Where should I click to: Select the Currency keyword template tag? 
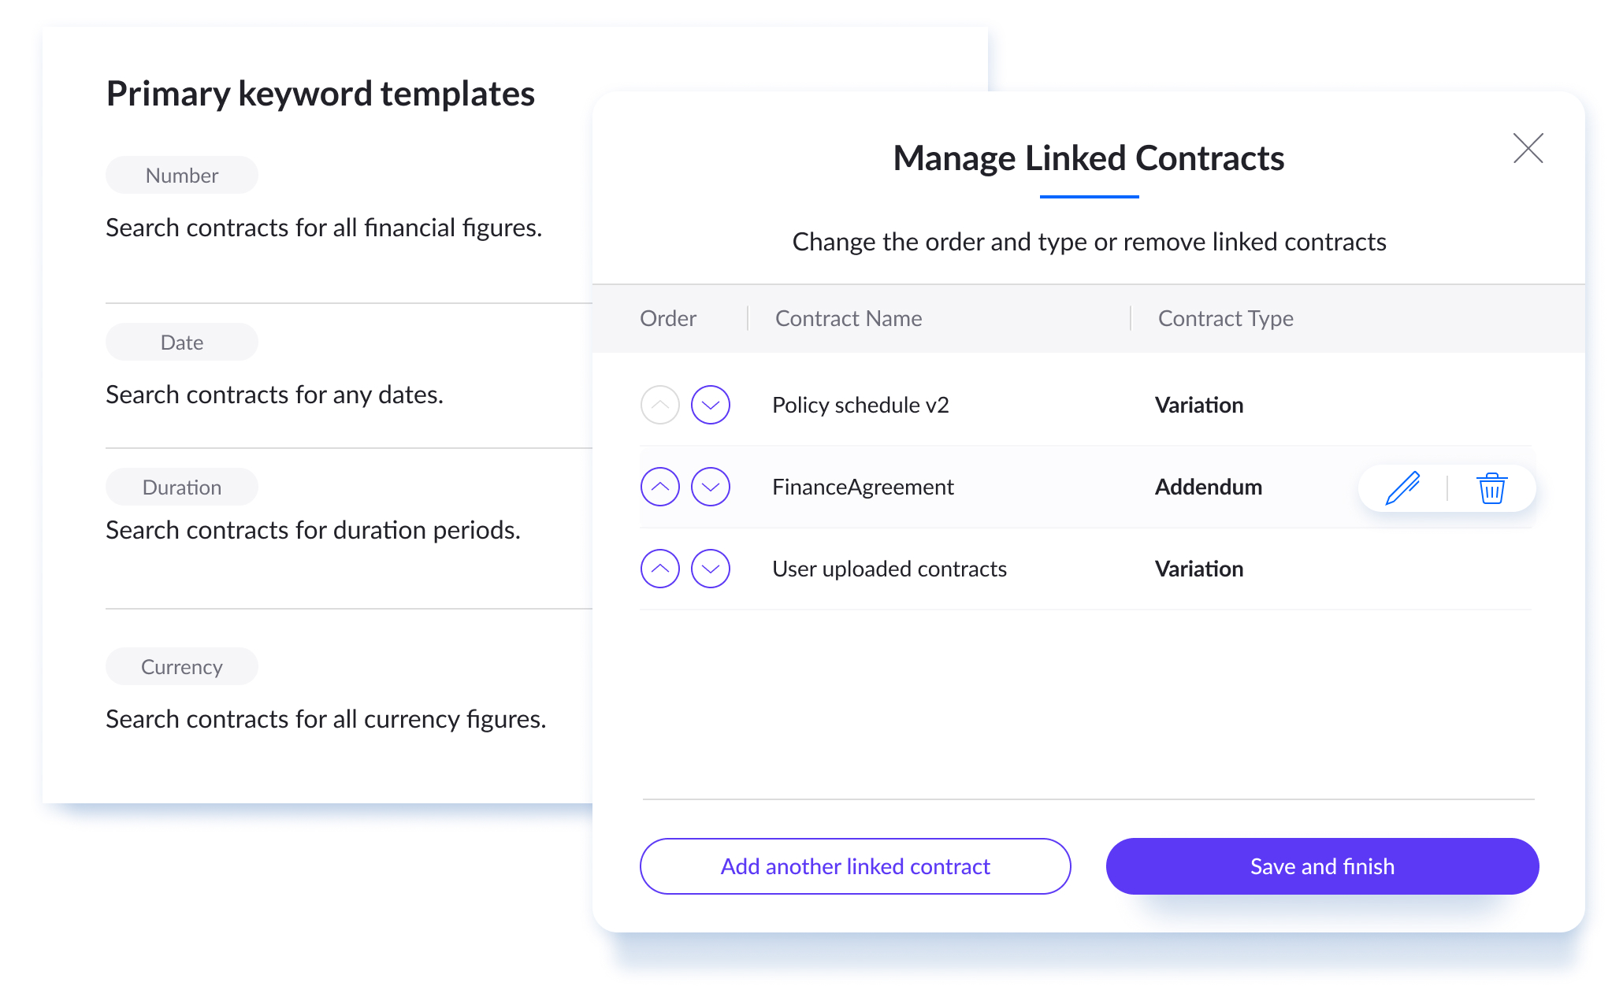(x=182, y=666)
